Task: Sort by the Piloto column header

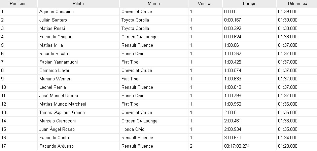Action: [x=78, y=4]
